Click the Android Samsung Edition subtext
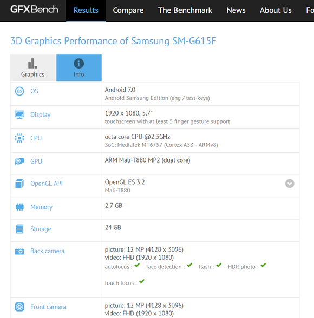The image size is (314, 318). click(157, 98)
